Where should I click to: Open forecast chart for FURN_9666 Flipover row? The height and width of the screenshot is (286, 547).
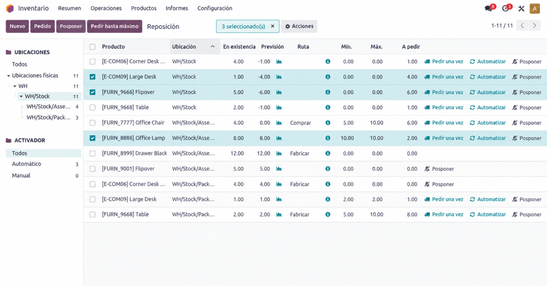(279, 92)
